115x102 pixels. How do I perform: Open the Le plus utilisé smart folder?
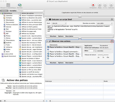pos(8,54)
